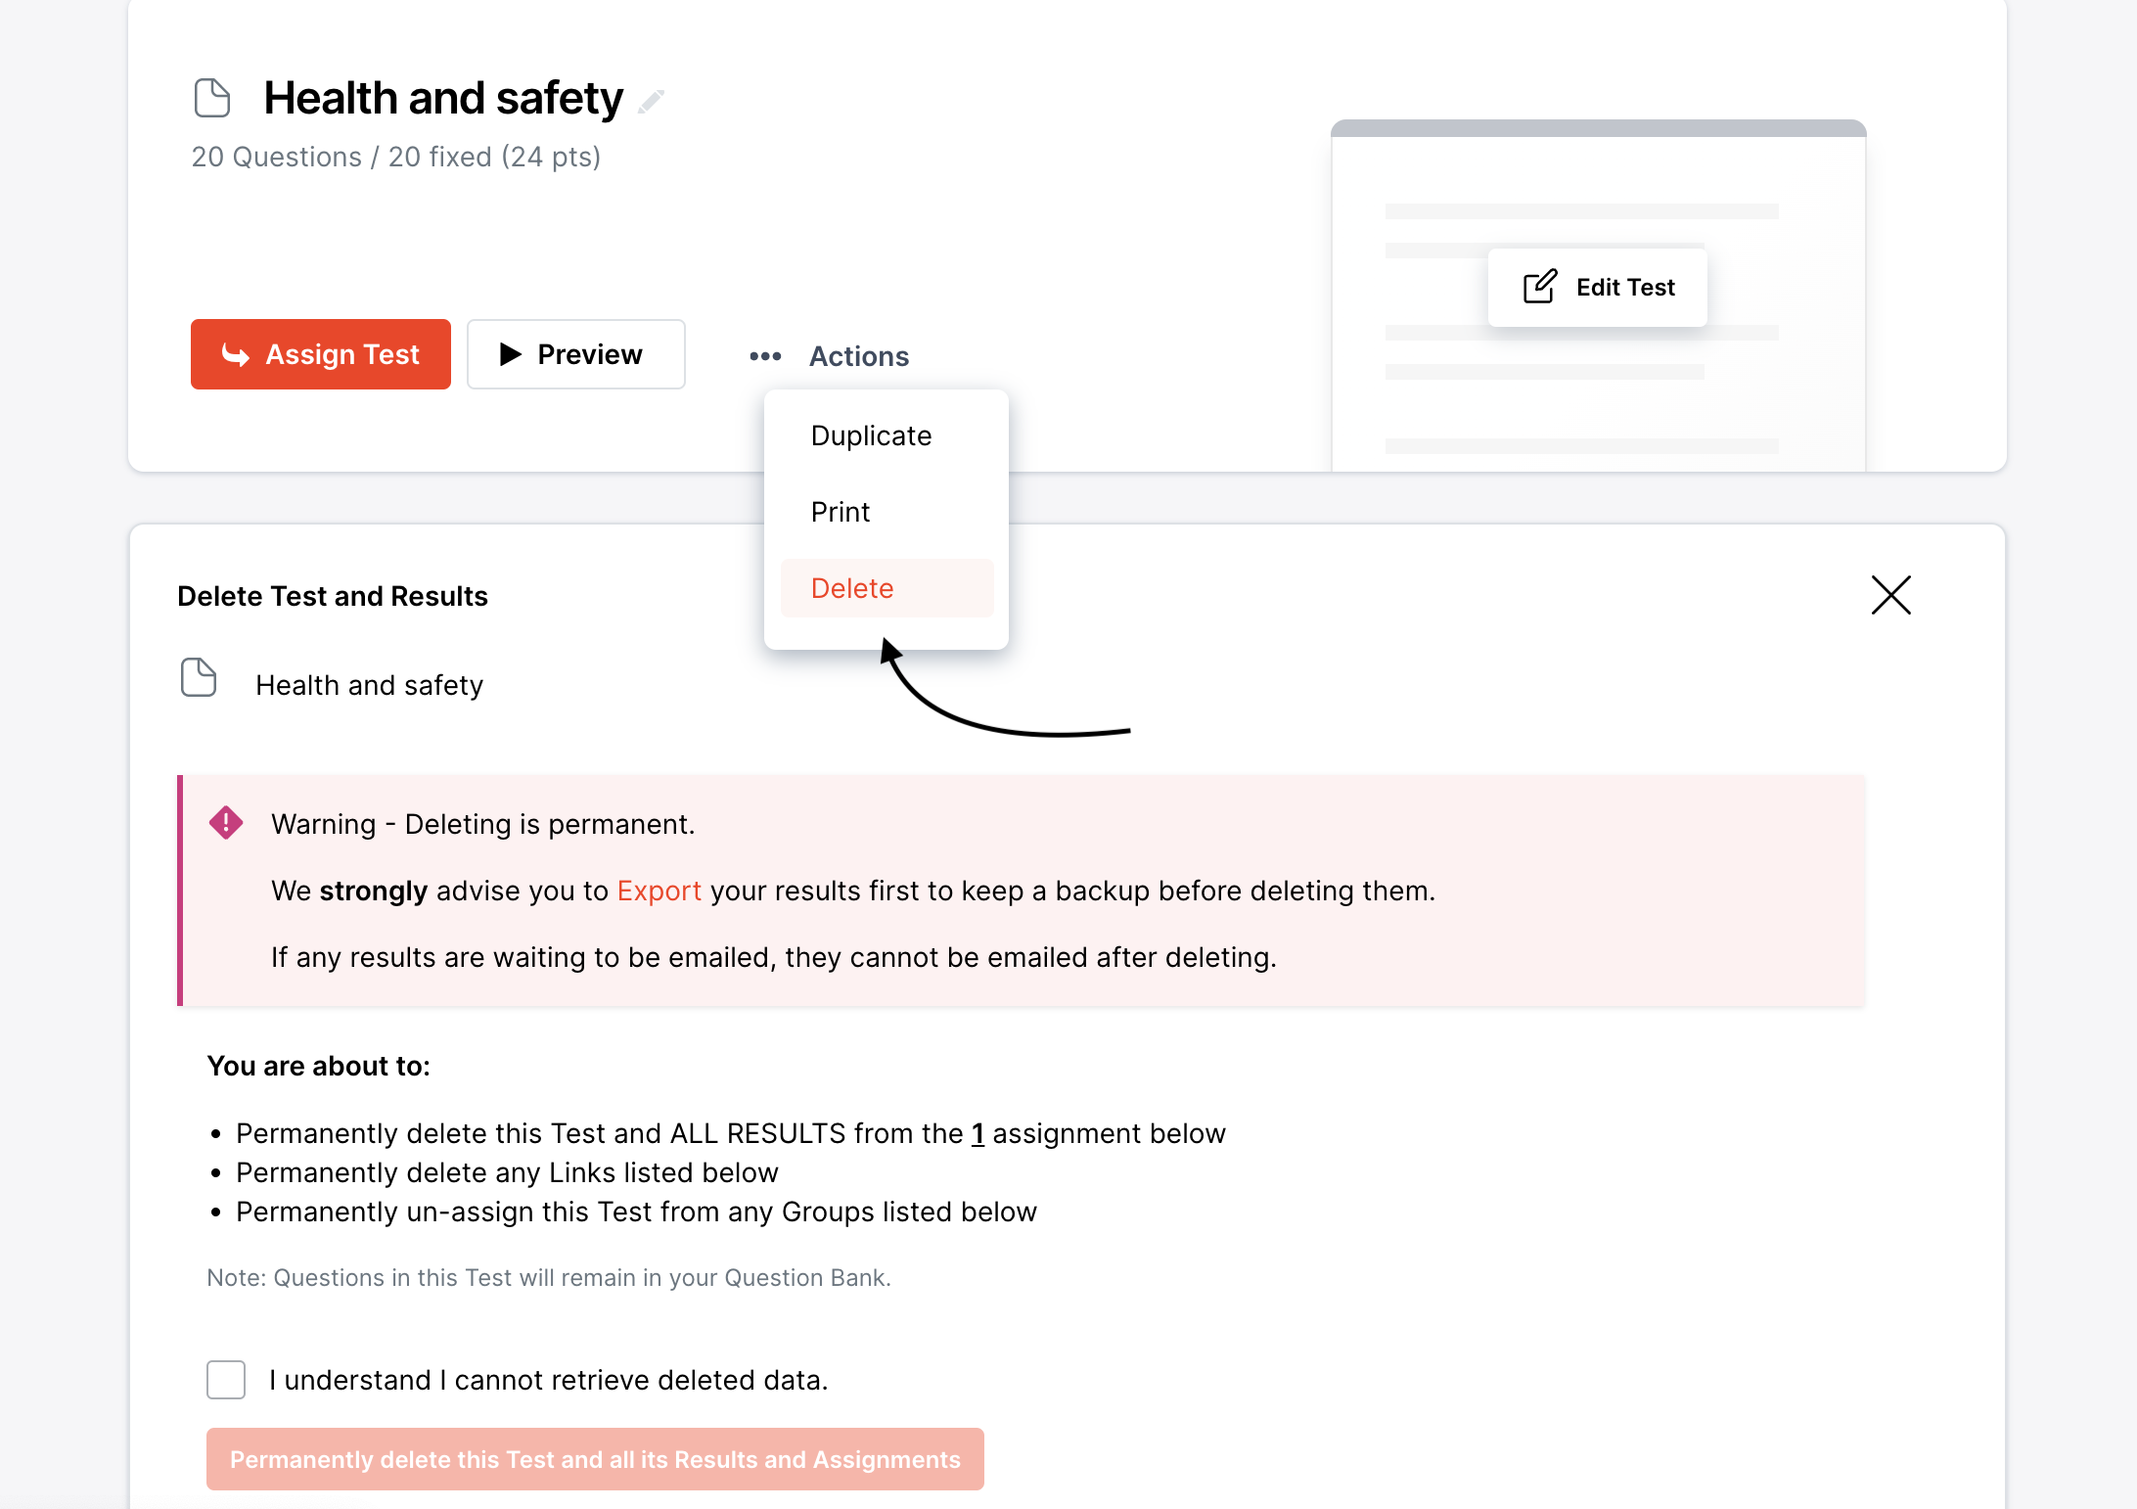Click the Edit Test pencil-square icon

click(x=1539, y=287)
